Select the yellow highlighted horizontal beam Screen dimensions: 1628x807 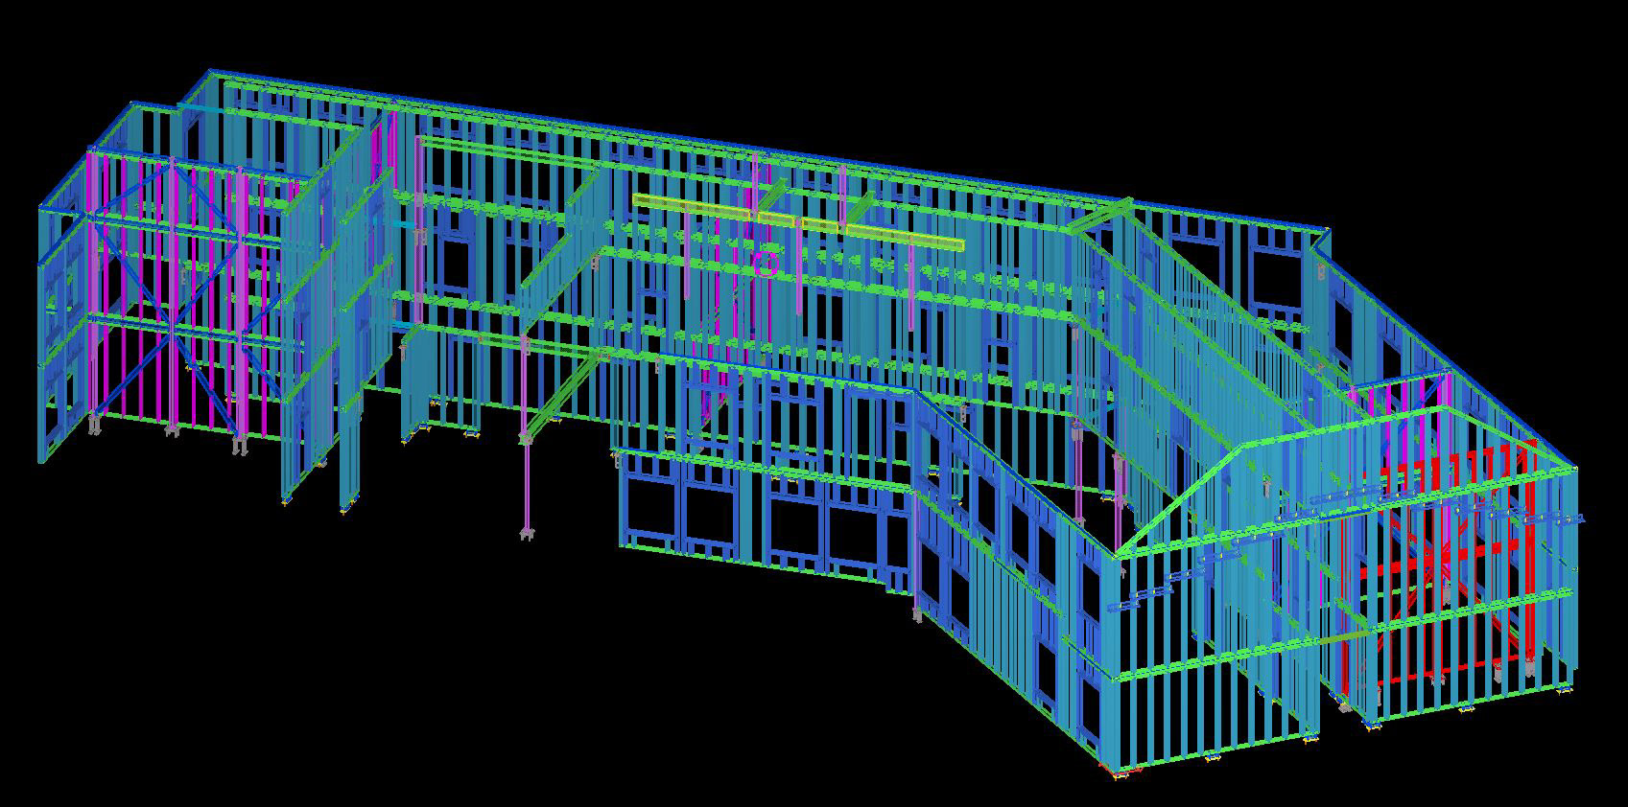click(798, 222)
